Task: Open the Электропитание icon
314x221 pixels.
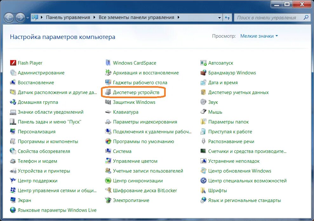Action: 108,200
